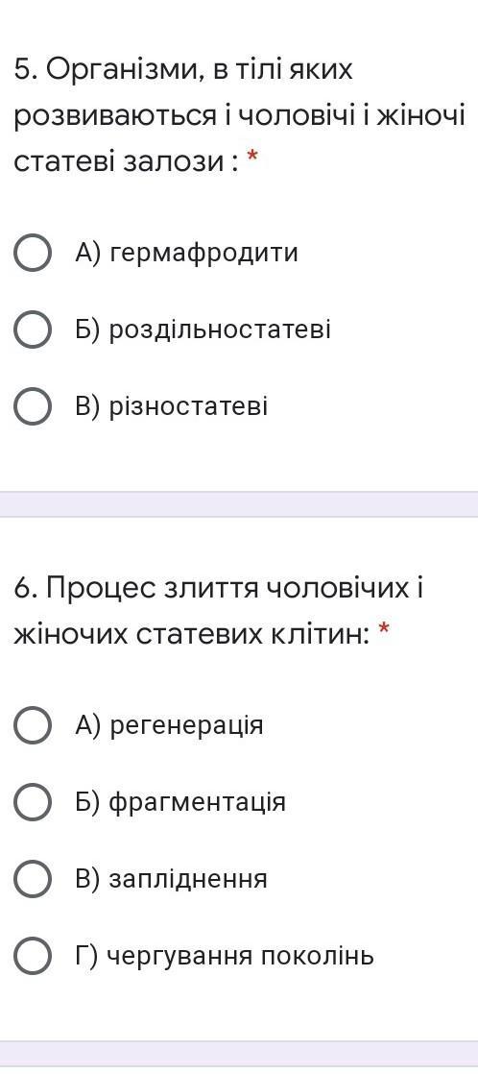Click the option text 'запліднення'
The height and width of the screenshot is (1074, 478).
coord(188,880)
